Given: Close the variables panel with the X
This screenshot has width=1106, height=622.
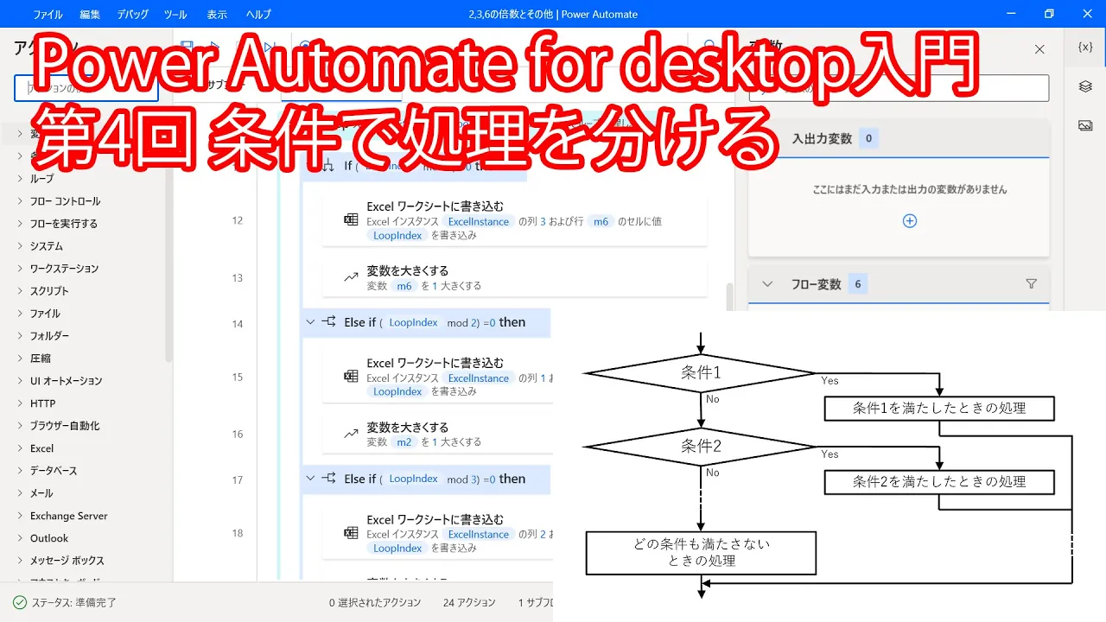Looking at the screenshot, I should click(x=1039, y=49).
